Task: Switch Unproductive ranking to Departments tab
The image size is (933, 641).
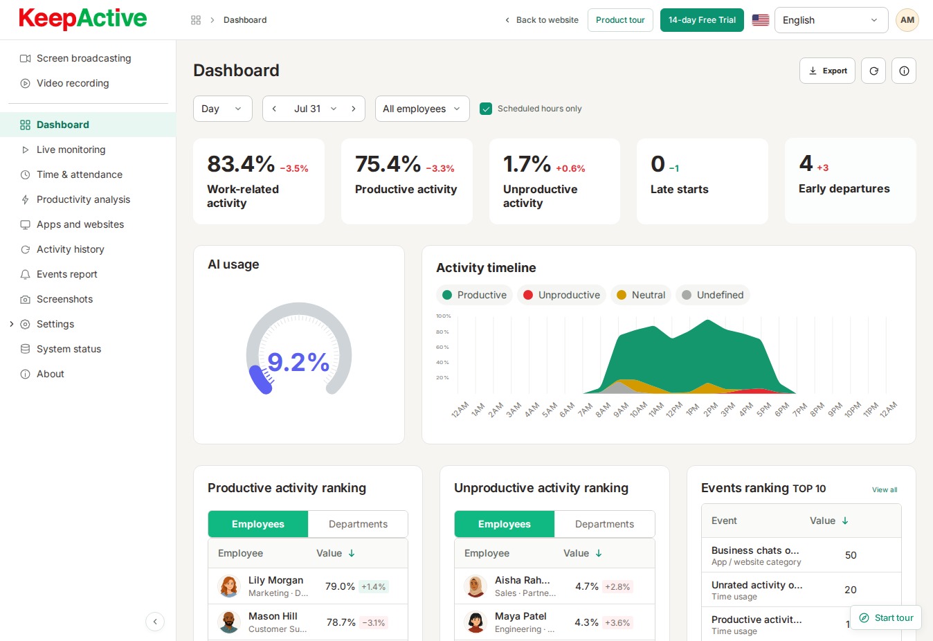Action: 604,524
